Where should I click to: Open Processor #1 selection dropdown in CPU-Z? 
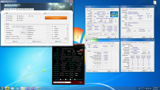[97, 34]
